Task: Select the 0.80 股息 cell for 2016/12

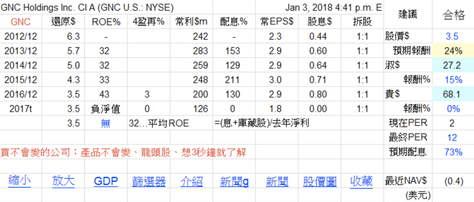Action: (320, 94)
